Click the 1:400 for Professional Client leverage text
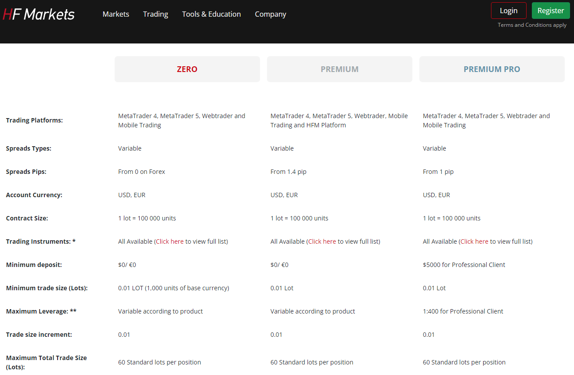 click(463, 311)
